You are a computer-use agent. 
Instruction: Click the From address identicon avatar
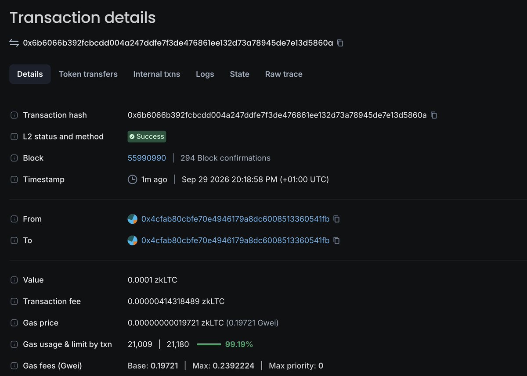[x=133, y=219]
